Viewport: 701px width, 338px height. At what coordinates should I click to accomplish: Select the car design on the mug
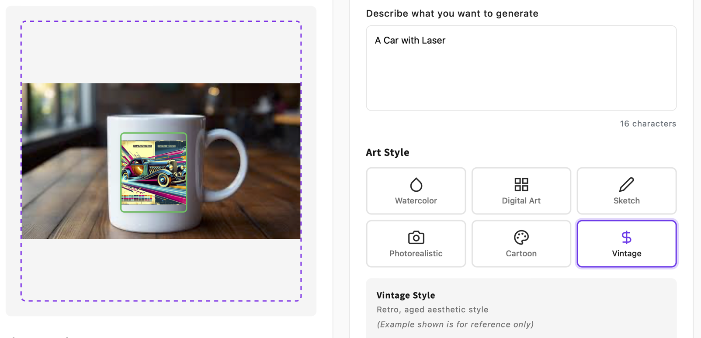tap(153, 172)
